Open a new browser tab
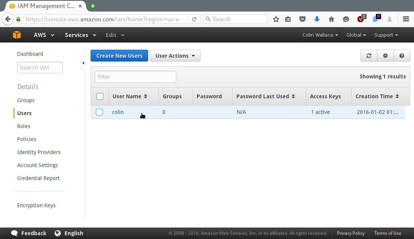 pos(93,6)
